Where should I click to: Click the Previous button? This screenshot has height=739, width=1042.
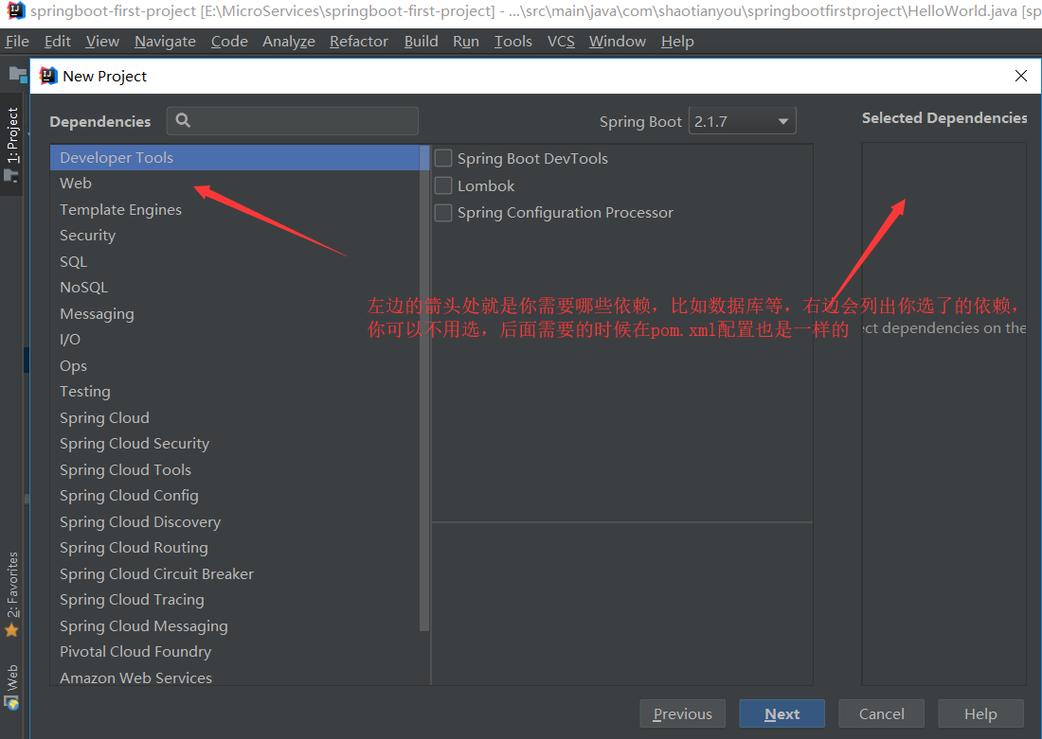682,713
